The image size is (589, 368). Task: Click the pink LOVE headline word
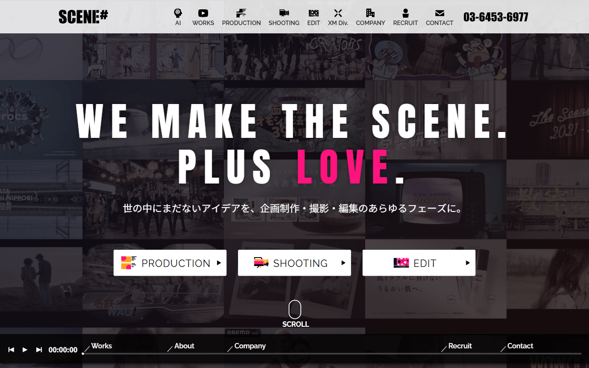tap(343, 166)
